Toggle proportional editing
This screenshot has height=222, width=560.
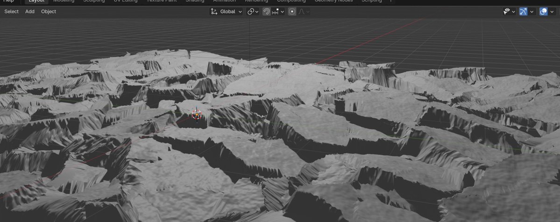(292, 11)
